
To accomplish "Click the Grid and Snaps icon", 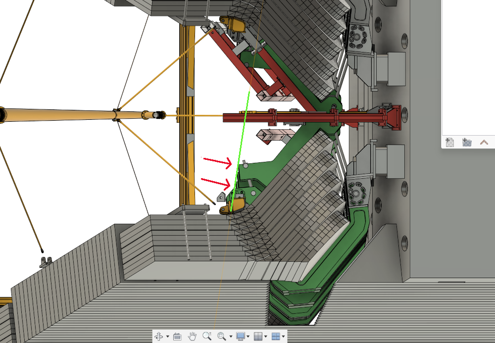I will (258, 337).
